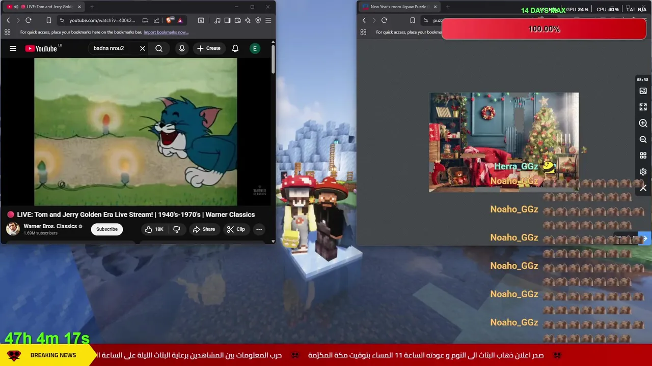The image size is (652, 366).
Task: Like the video with the 18K thumbs-up
Action: (x=154, y=229)
